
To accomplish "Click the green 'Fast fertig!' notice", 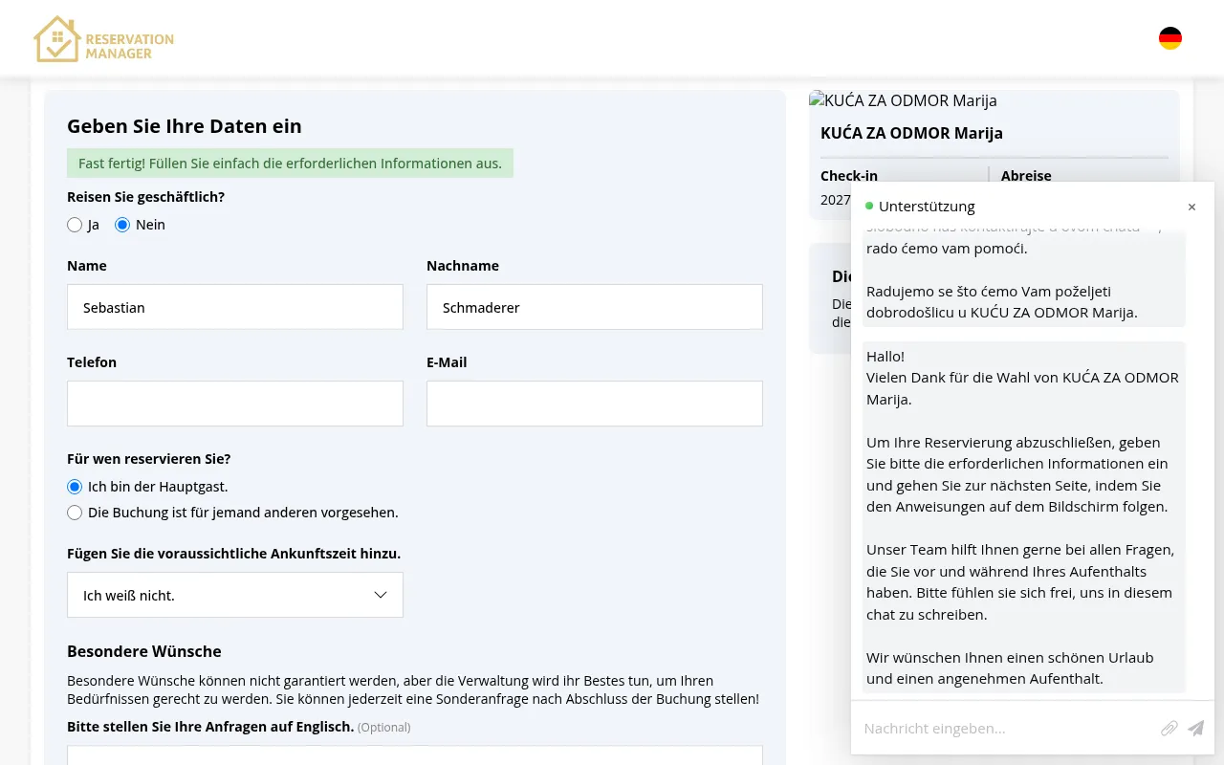I will (x=290, y=164).
